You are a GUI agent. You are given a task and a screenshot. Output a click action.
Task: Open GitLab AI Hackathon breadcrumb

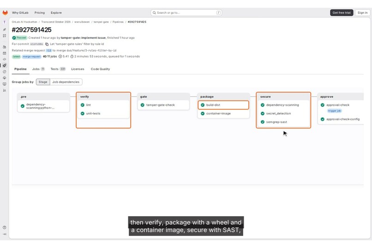pos(24,22)
